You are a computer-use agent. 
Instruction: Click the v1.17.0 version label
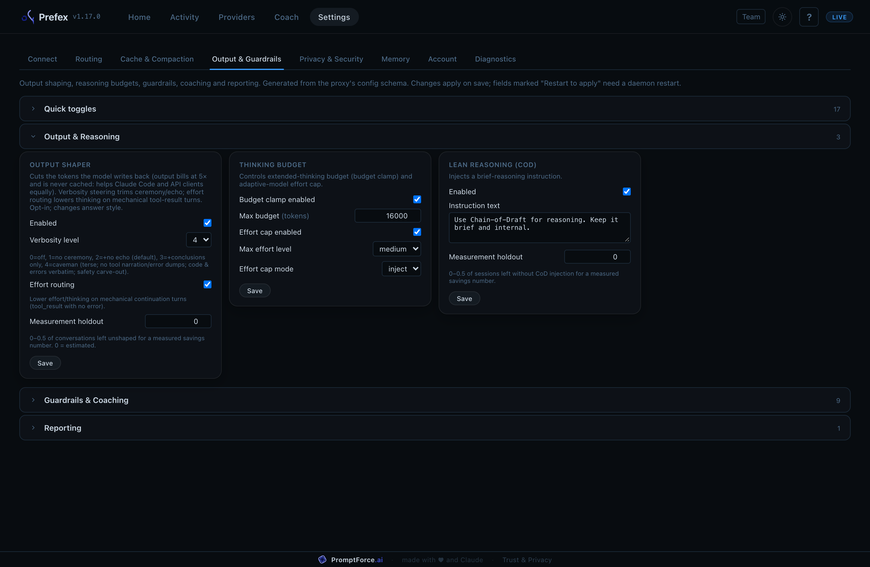coord(87,17)
